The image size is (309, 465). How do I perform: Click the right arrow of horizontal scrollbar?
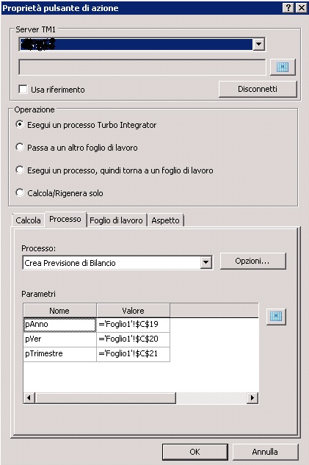252,397
